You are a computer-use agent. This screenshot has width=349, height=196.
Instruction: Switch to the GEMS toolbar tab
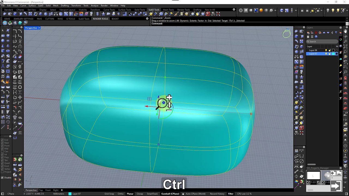pos(7,19)
